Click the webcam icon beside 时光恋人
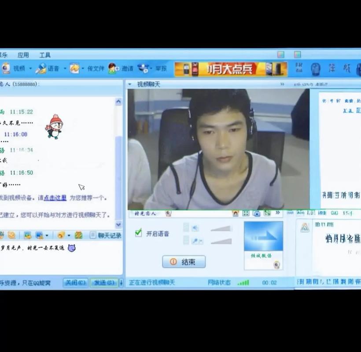The width and height of the screenshot is (361, 352). [168, 214]
